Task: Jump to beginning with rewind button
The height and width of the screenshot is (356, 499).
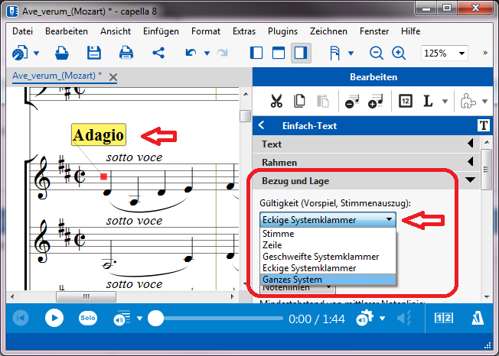Action: [x=21, y=318]
